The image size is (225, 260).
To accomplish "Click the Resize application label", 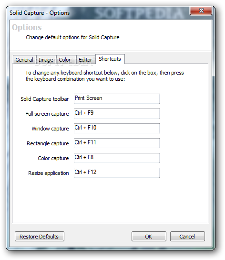I will point(49,173).
